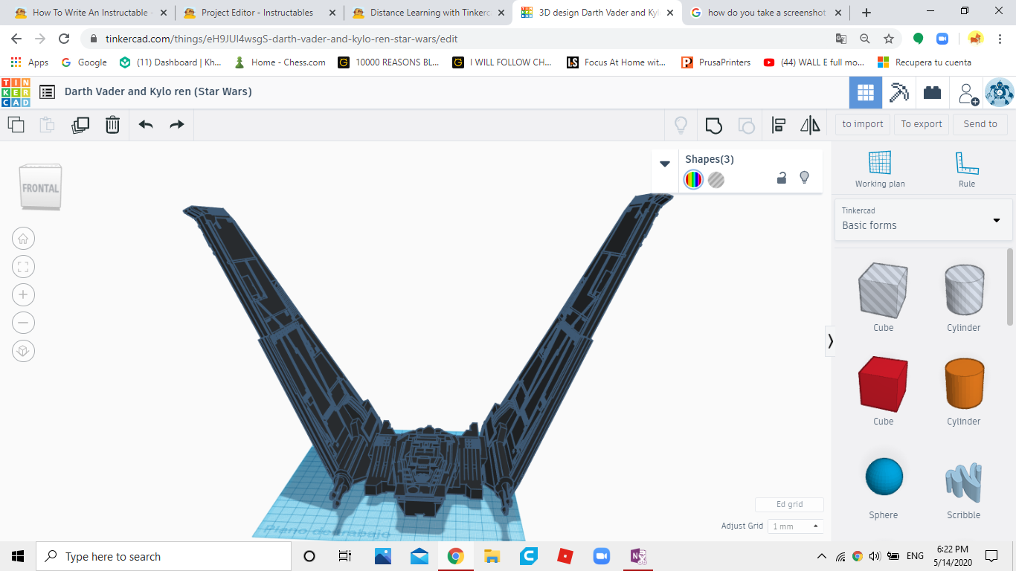Viewport: 1016px width, 571px height.
Task: Undo the last action
Action: point(146,125)
